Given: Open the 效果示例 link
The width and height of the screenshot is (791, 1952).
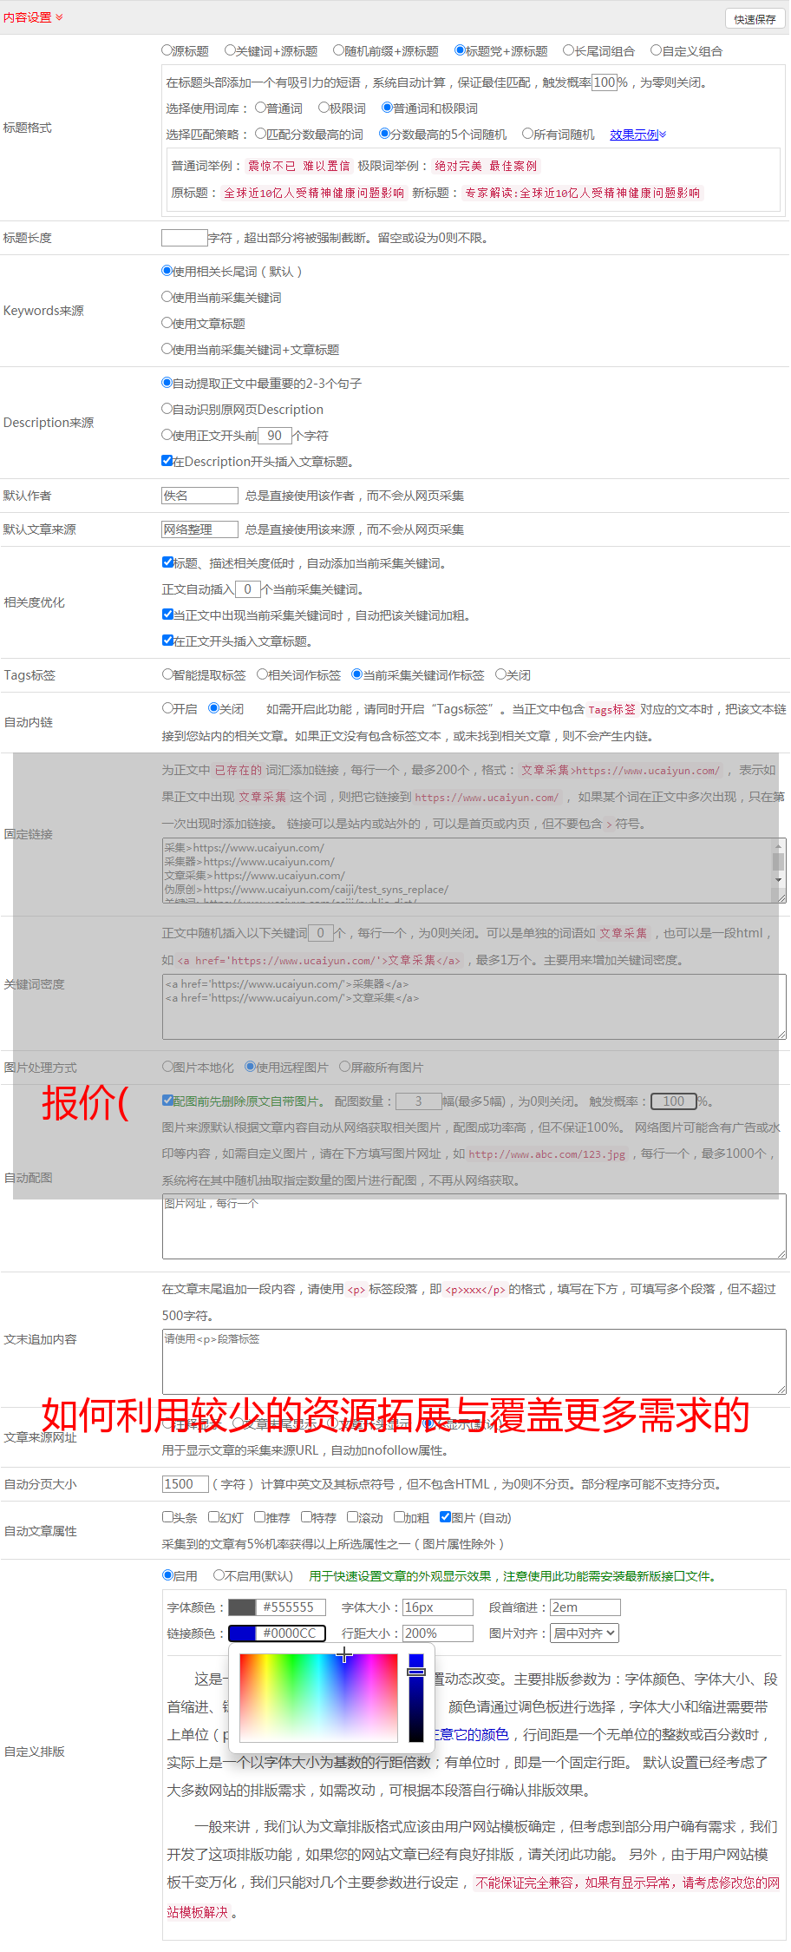Looking at the screenshot, I should click(637, 135).
